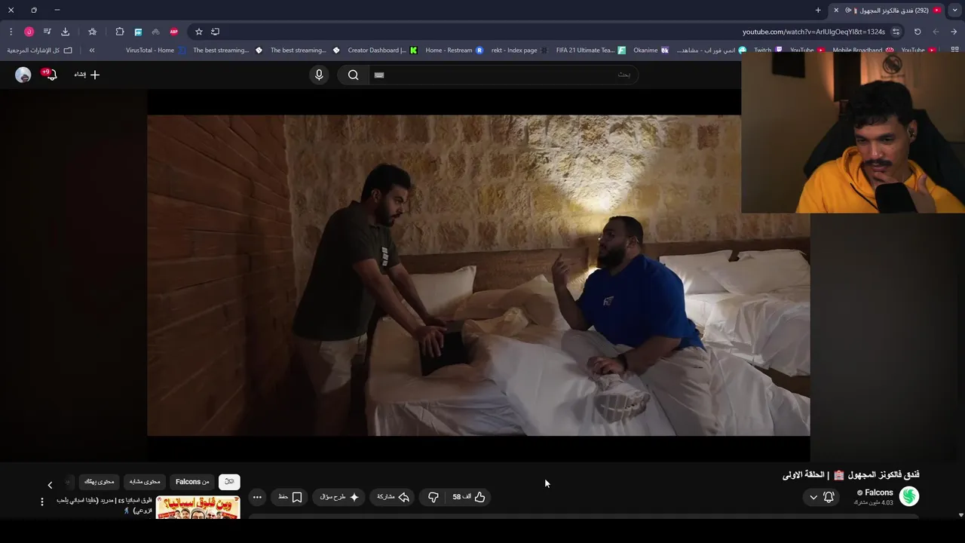Open the FIFA 21 Ultimate Team bookmark
965x543 pixels.
click(590, 51)
